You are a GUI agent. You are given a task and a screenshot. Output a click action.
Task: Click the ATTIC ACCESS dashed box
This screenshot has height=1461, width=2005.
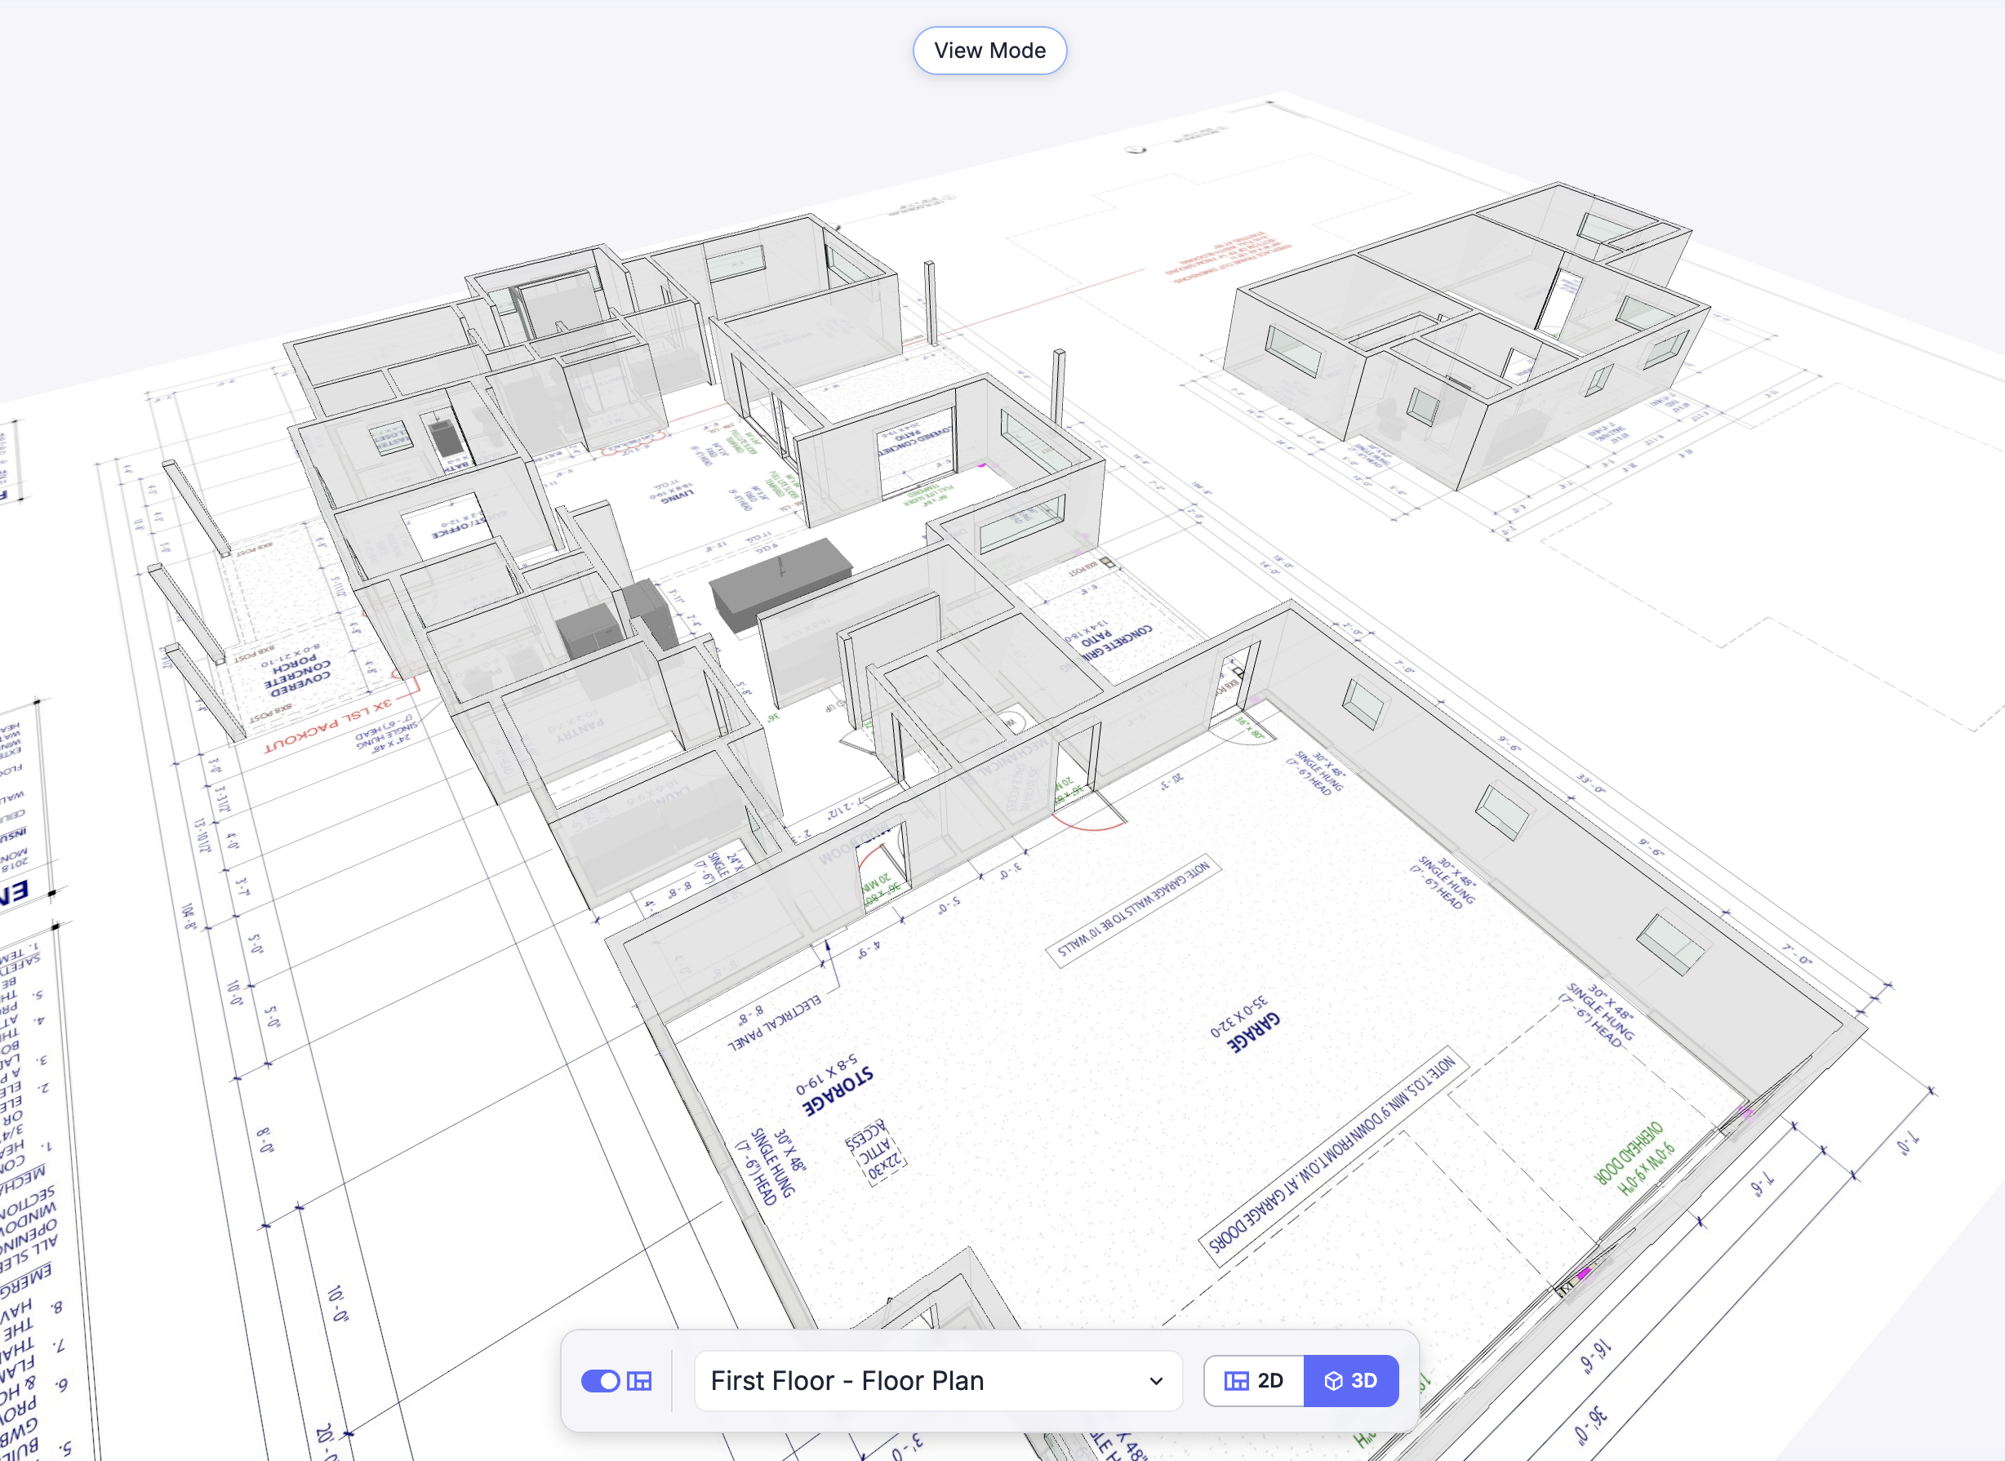click(x=876, y=1152)
